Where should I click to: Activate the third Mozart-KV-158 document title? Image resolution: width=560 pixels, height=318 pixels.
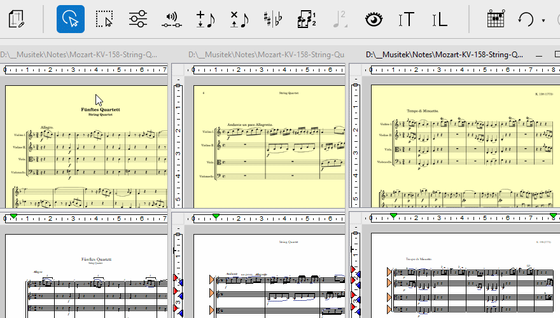tap(444, 55)
